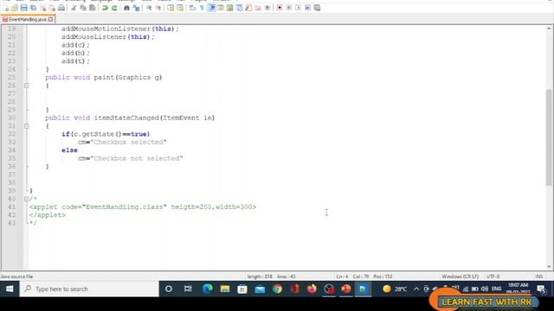Open Google Chrome from taskbar
The image size is (554, 311).
click(277, 289)
